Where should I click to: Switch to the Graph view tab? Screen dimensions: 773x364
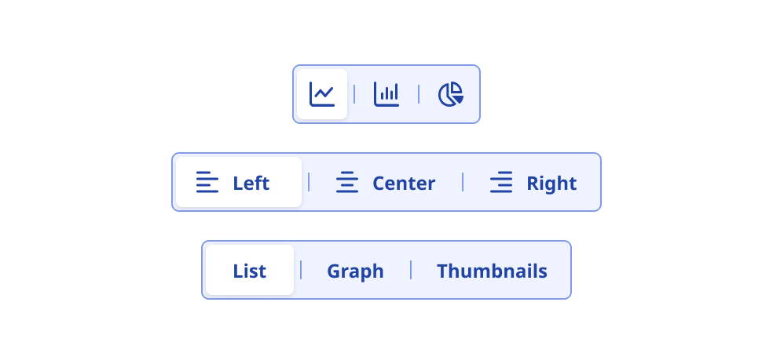[x=355, y=271]
